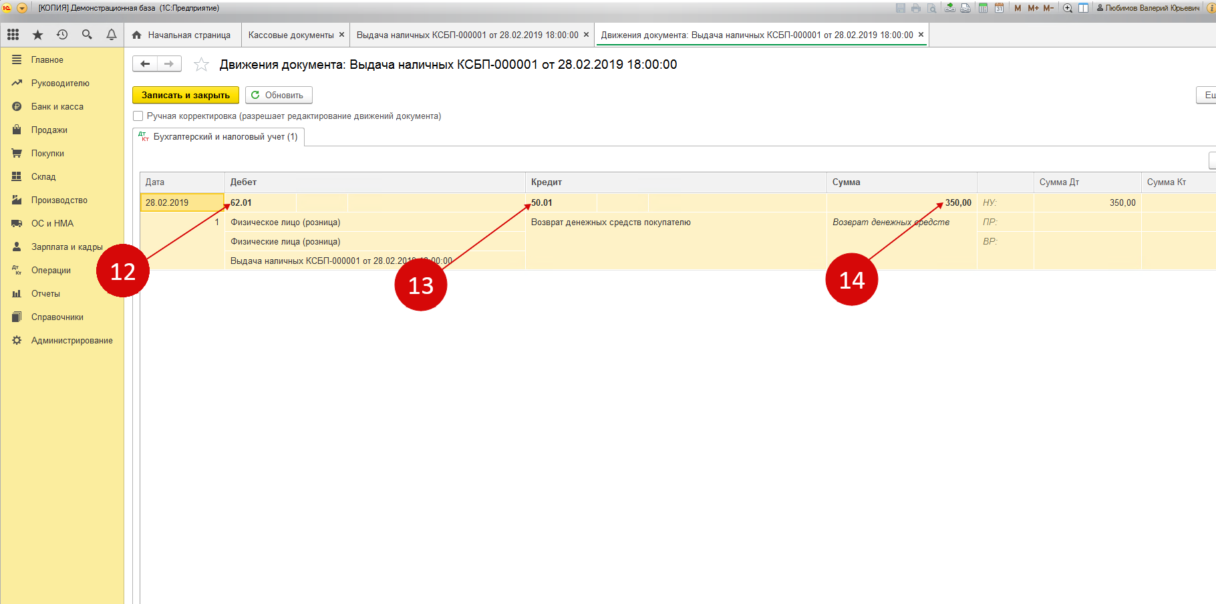Screen dimensions: 1216x604
Task: Click the Сумма column header
Action: point(846,182)
